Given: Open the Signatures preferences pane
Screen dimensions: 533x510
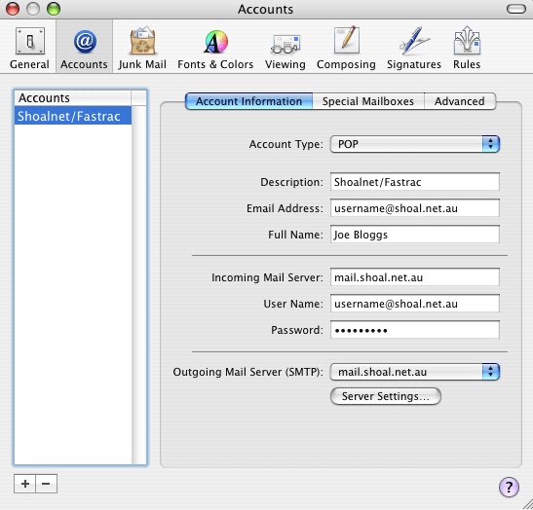Looking at the screenshot, I should tap(414, 48).
